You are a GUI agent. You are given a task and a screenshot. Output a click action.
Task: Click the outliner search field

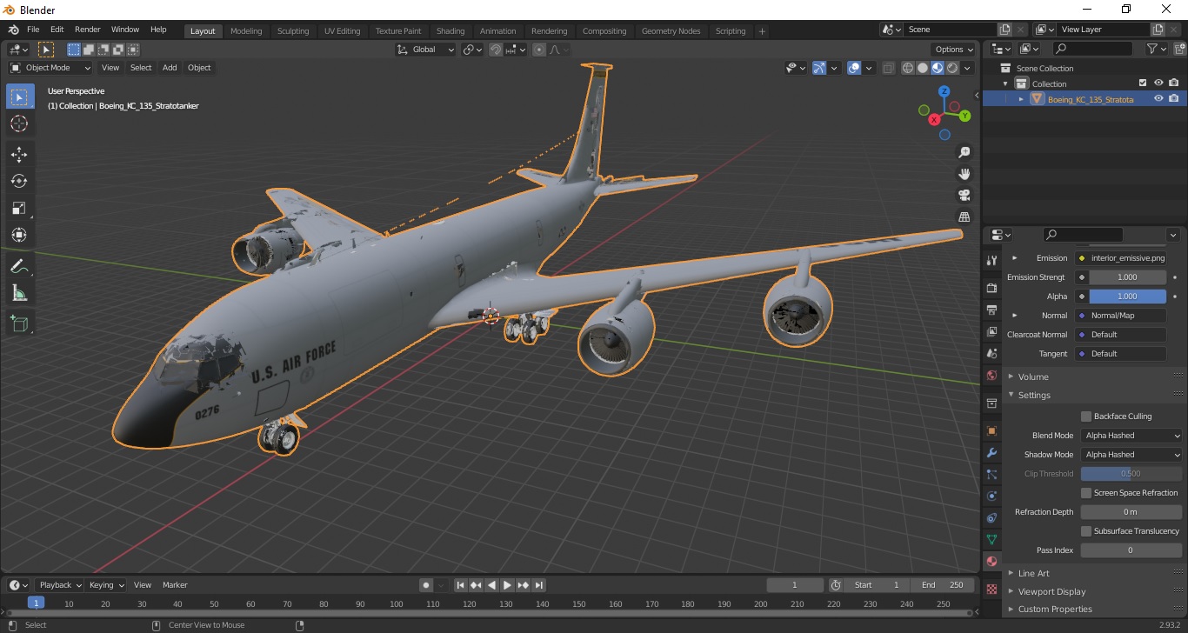point(1093,50)
